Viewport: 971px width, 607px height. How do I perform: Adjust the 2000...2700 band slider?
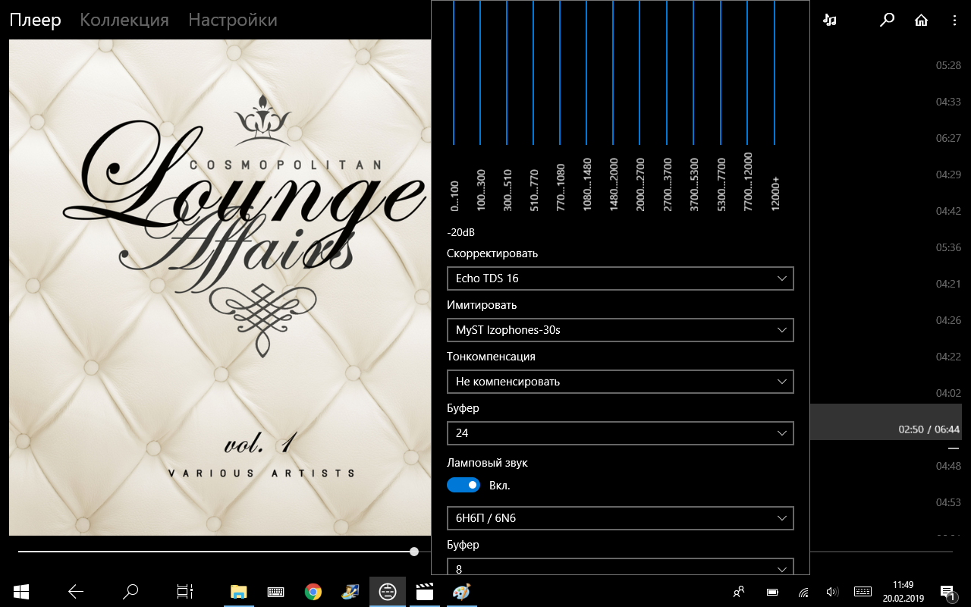[x=639, y=72]
